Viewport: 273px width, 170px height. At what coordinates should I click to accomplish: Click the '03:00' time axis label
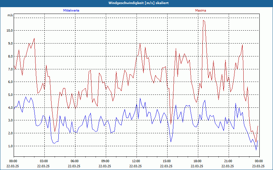click(x=44, y=161)
